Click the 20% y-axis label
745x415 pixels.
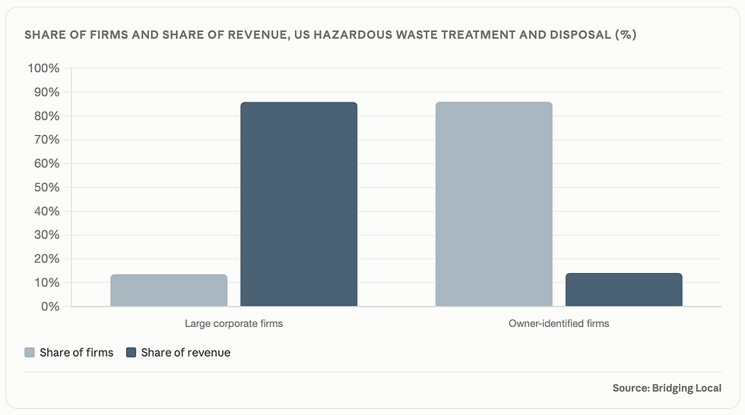point(46,259)
